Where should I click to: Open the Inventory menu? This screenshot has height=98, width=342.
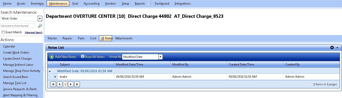[37, 4]
